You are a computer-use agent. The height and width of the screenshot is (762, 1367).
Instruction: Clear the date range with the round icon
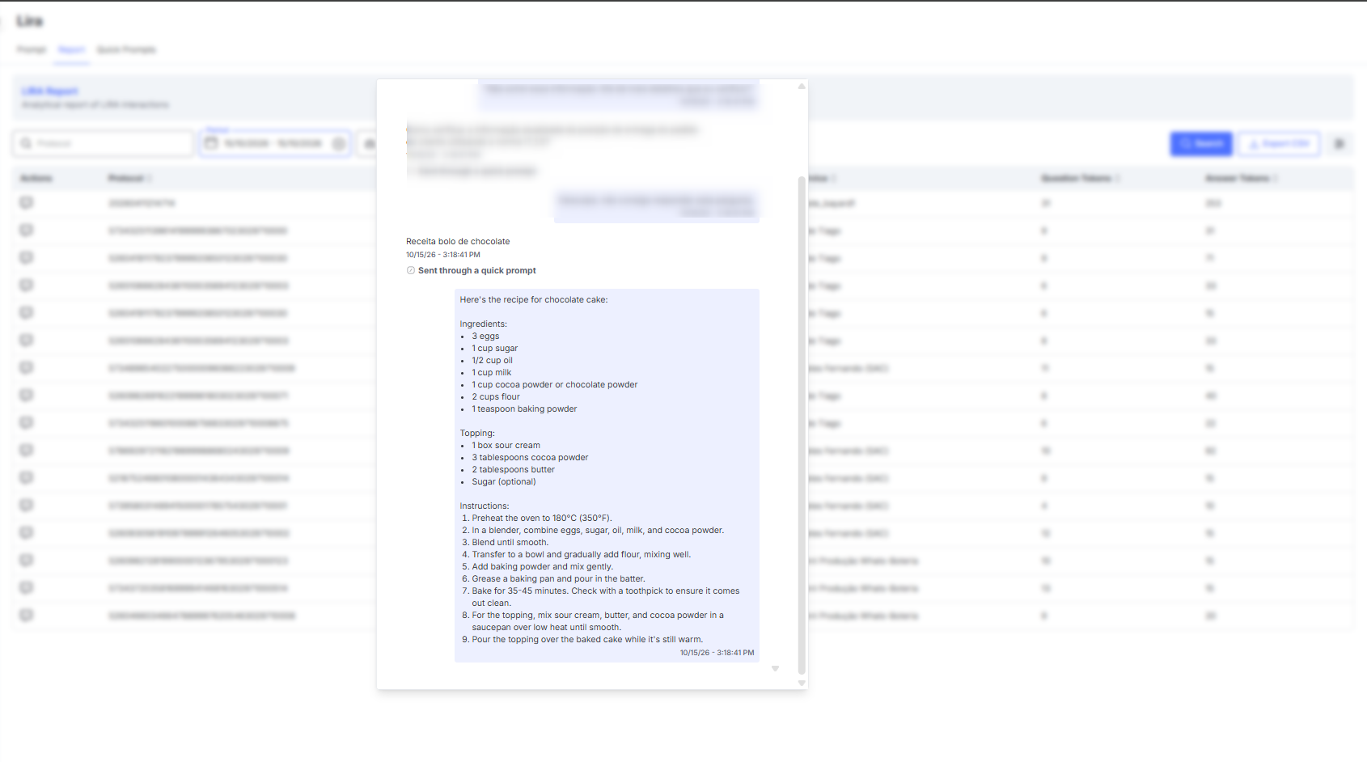pyautogui.click(x=339, y=143)
